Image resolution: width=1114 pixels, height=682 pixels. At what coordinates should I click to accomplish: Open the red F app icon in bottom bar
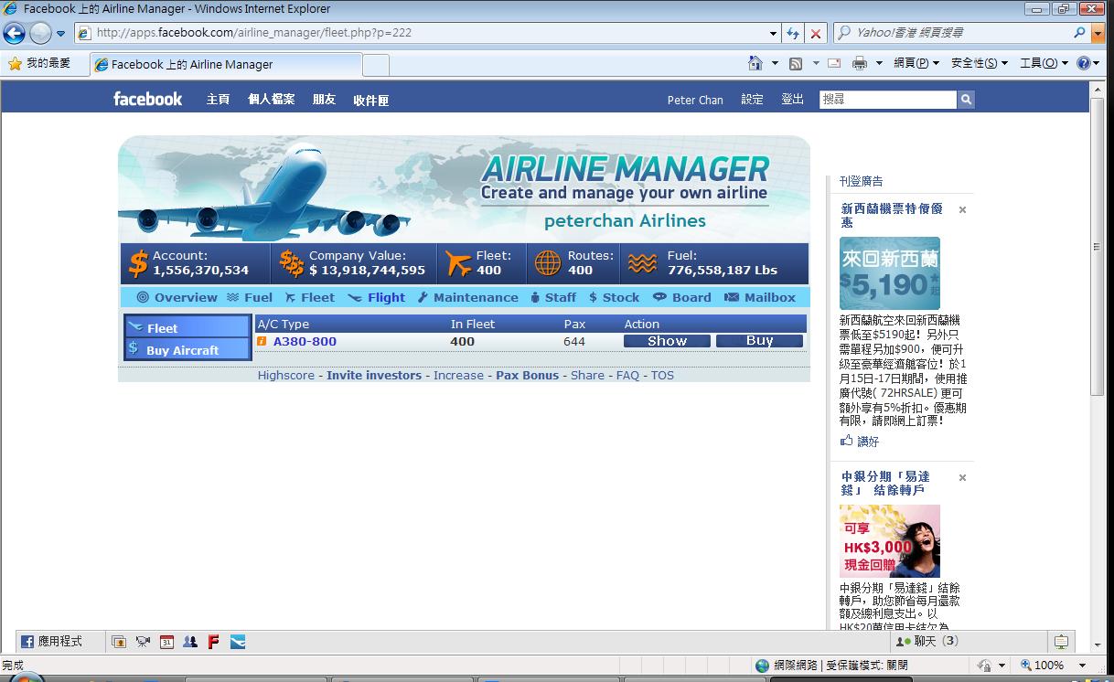[x=214, y=642]
